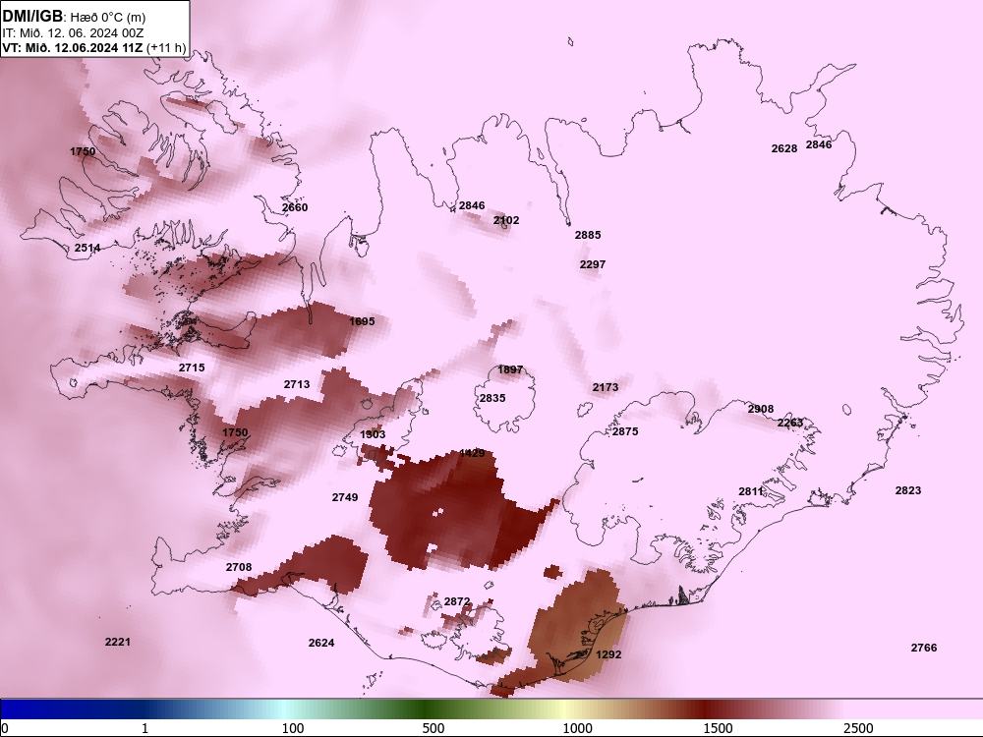Image resolution: width=983 pixels, height=737 pixels.
Task: Click the map value 1292
Action: [x=608, y=654]
